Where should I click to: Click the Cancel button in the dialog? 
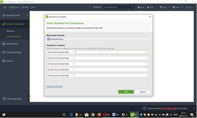(x=143, y=92)
